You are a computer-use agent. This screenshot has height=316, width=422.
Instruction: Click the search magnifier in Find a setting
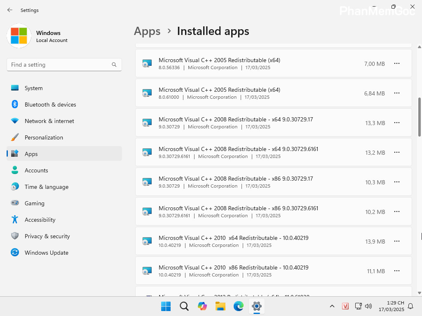114,65
